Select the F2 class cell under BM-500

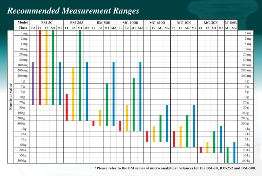pos(100,28)
